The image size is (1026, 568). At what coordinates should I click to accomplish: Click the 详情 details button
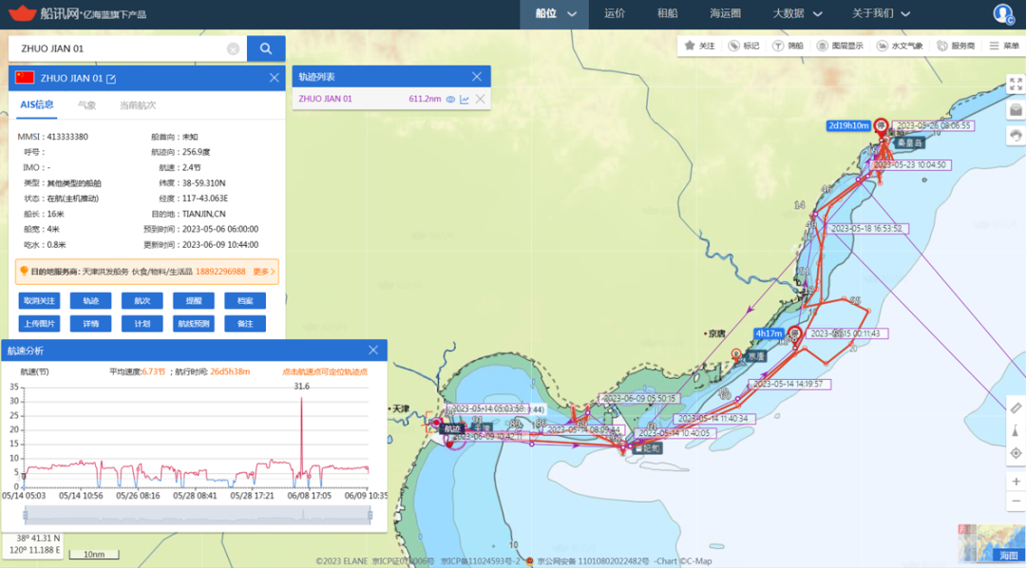pos(91,324)
